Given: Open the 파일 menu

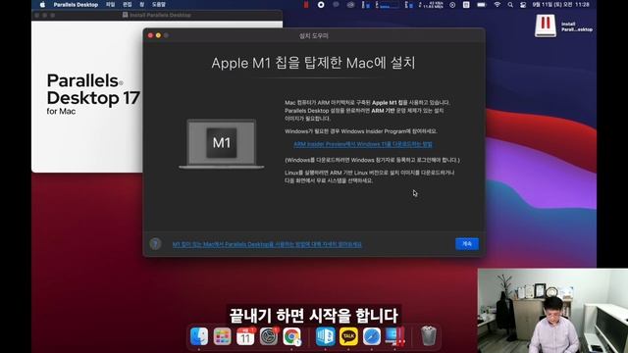Looking at the screenshot, I should tap(111, 5).
